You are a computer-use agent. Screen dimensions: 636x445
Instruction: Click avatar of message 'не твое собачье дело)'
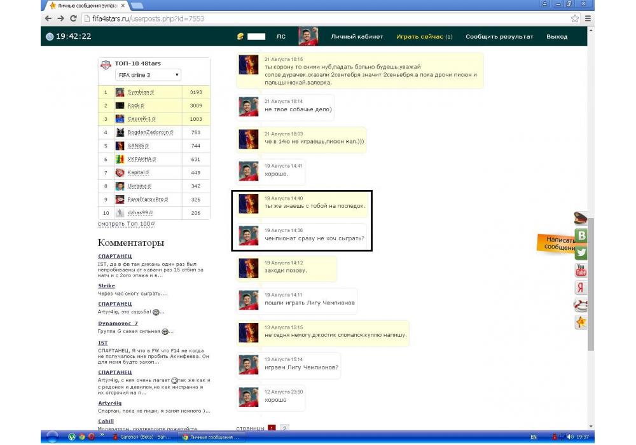249,107
